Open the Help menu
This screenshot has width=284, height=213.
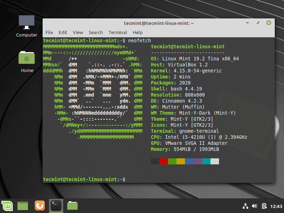[137, 32]
